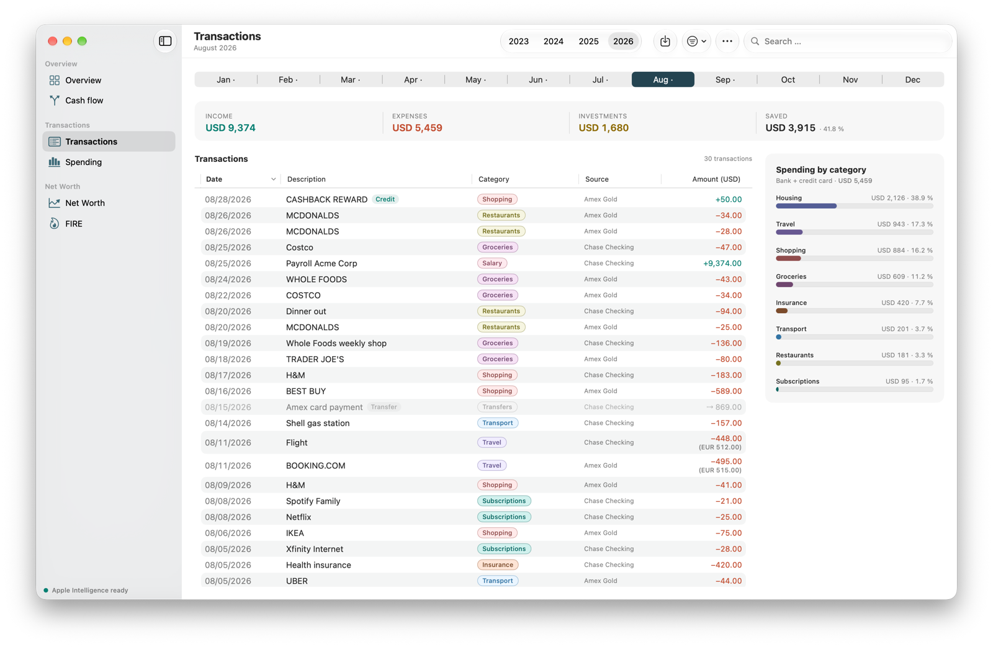Select year 2023 in year selector

[x=518, y=41]
